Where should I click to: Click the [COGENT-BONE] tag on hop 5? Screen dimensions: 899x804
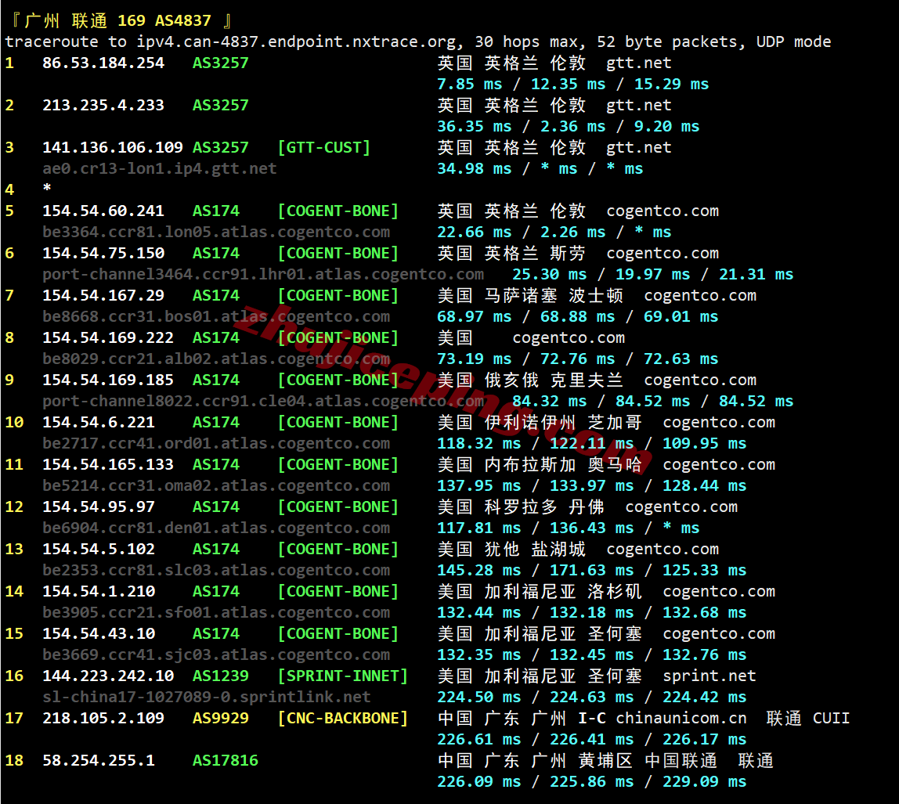click(x=338, y=211)
